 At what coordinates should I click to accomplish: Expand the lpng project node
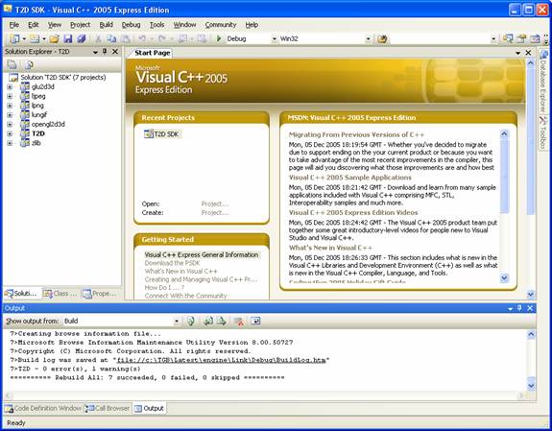[x=10, y=106]
